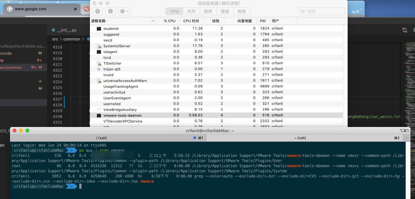Select the talagent process icon
The height and width of the screenshot is (199, 415).
(99, 52)
